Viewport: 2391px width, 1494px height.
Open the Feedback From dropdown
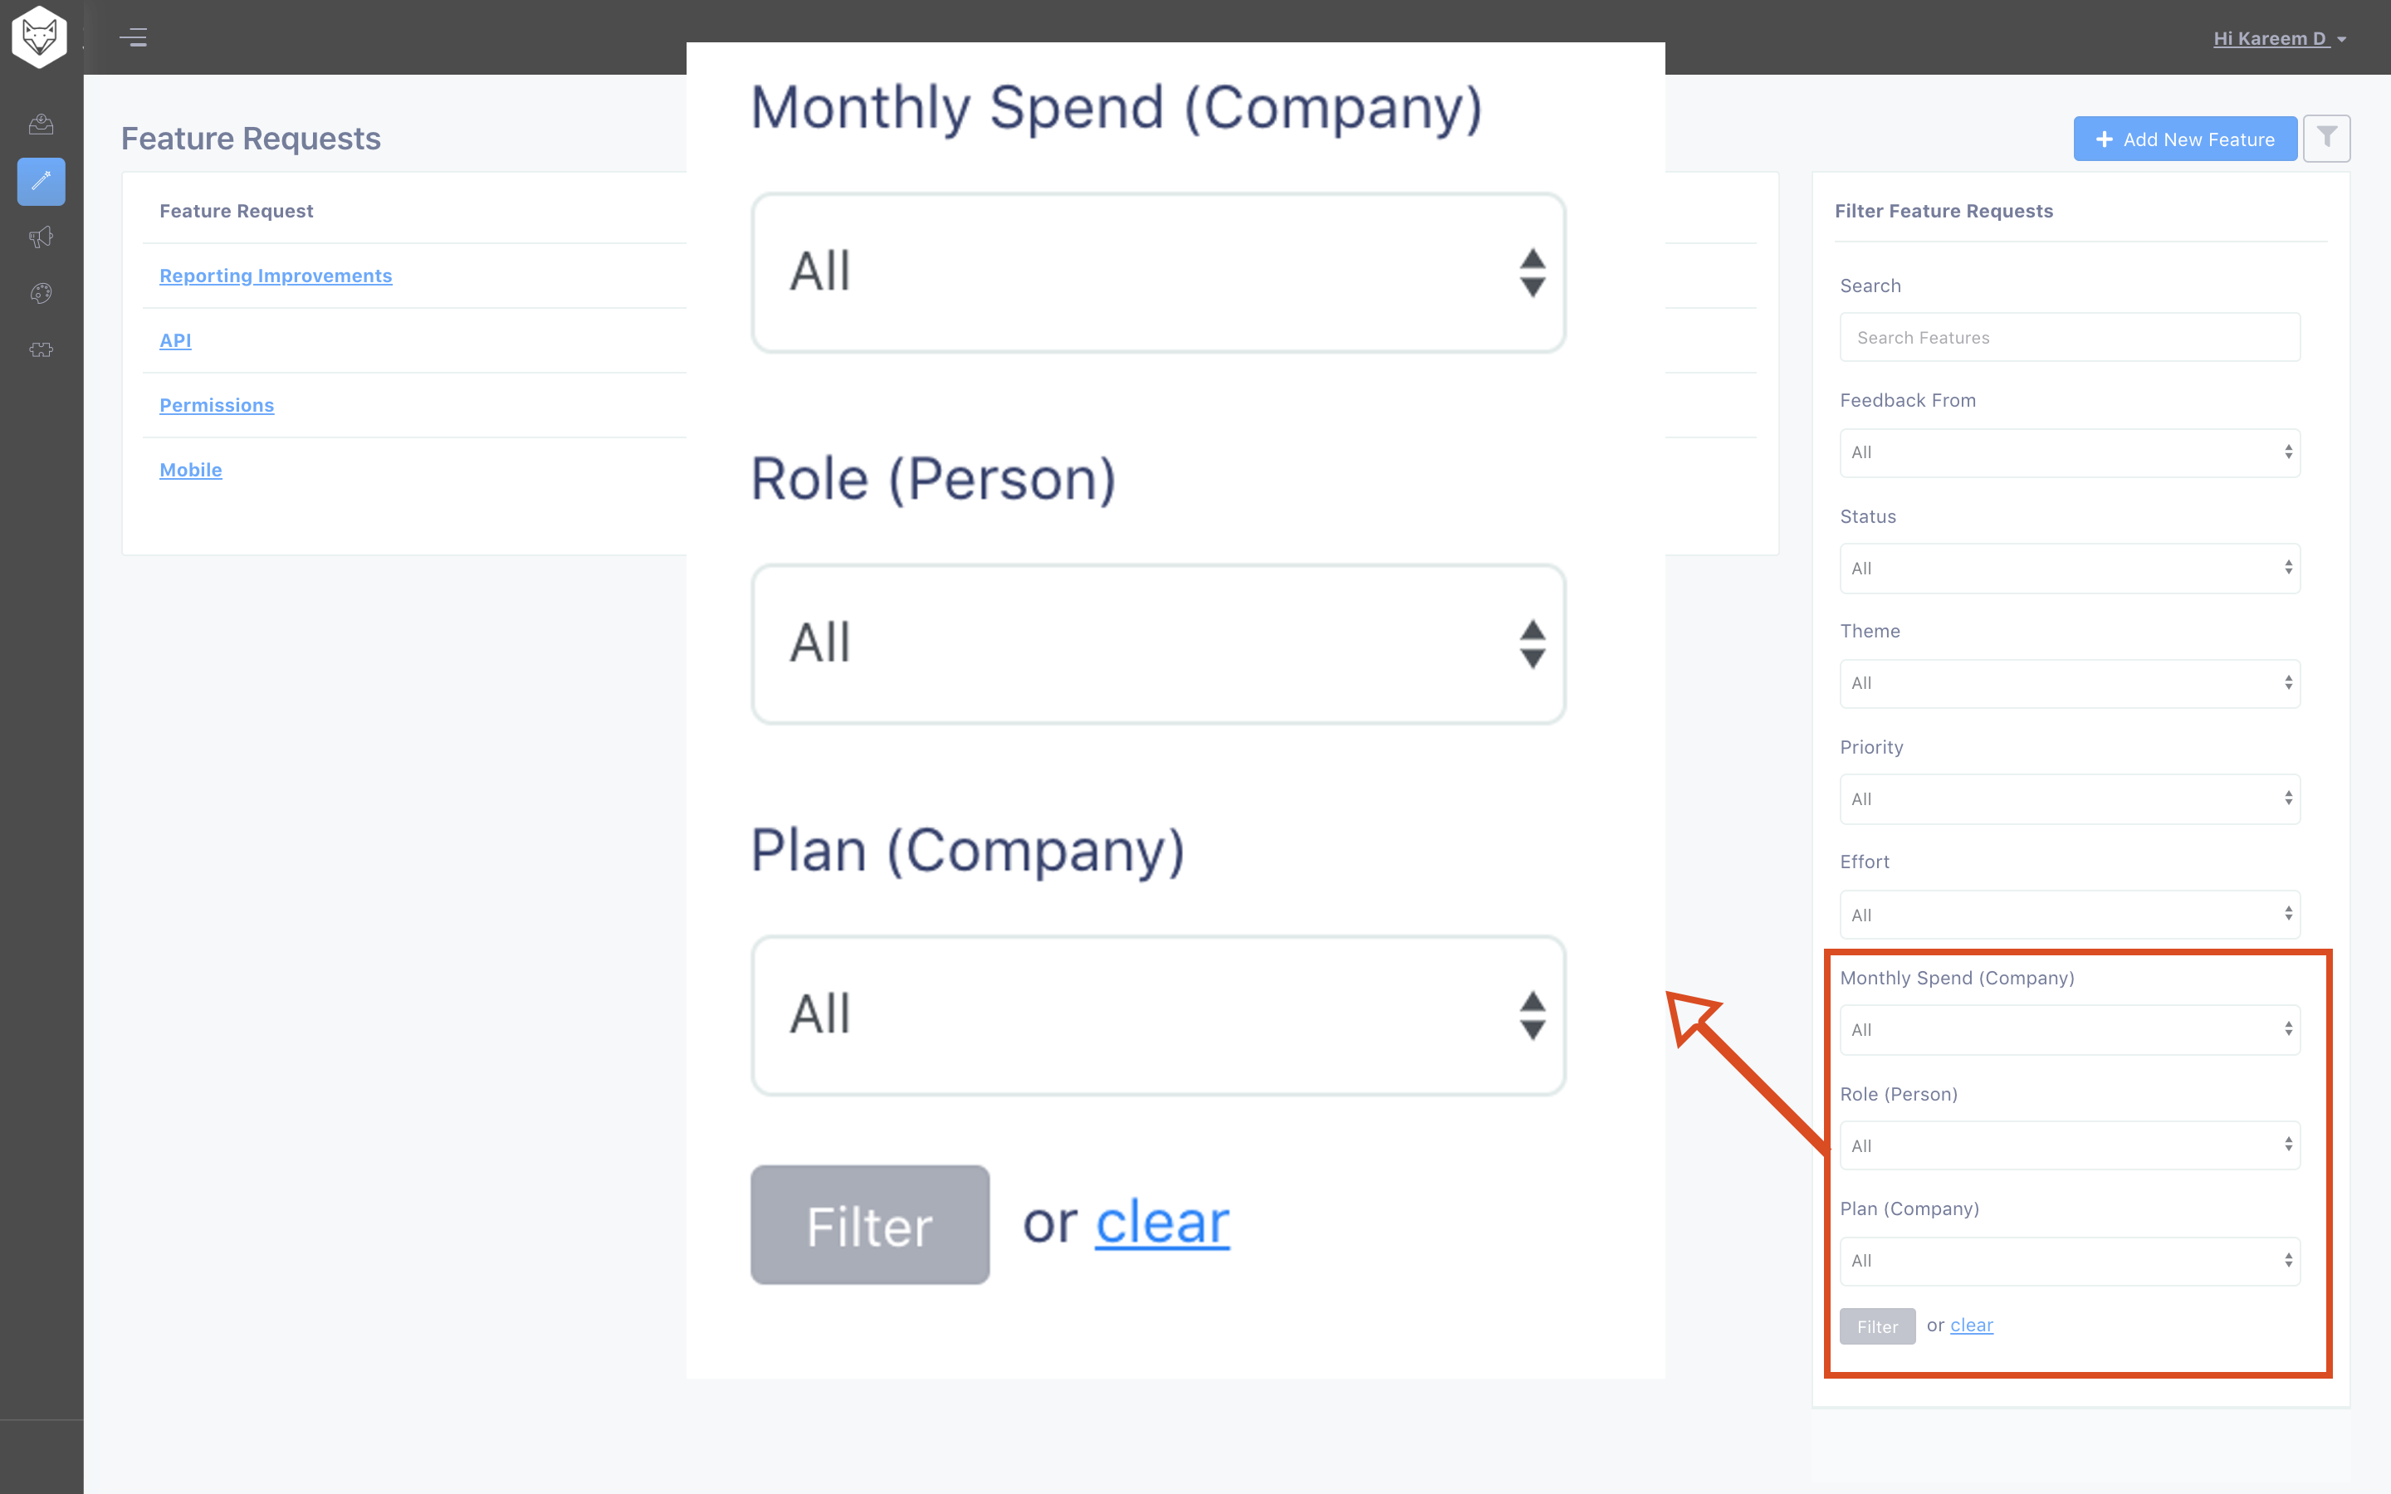coord(2070,452)
